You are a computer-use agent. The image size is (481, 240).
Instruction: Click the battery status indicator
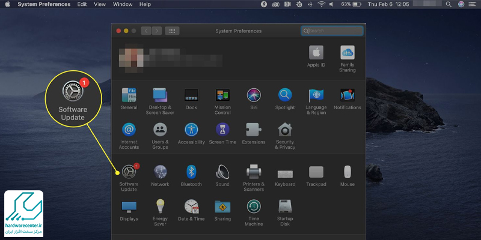coord(351,4)
